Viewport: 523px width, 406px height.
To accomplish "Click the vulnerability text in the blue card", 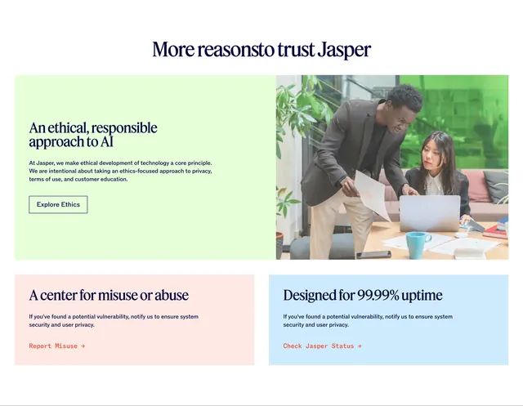I will tap(368, 320).
